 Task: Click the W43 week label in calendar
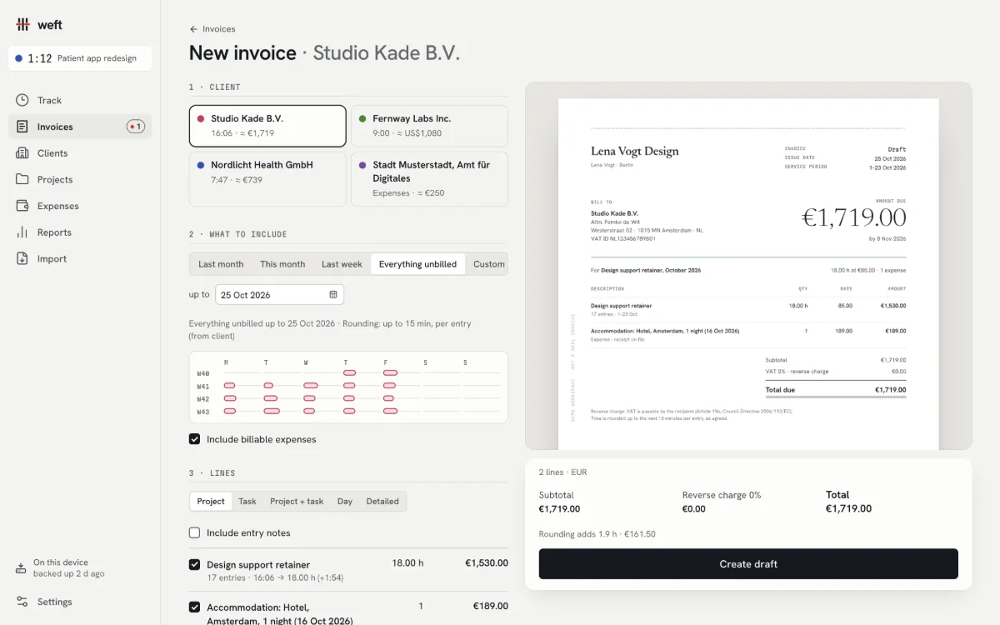pyautogui.click(x=203, y=412)
